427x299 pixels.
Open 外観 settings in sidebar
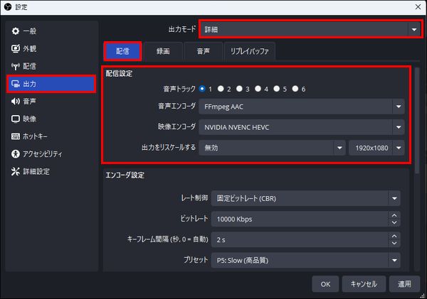pos(51,49)
